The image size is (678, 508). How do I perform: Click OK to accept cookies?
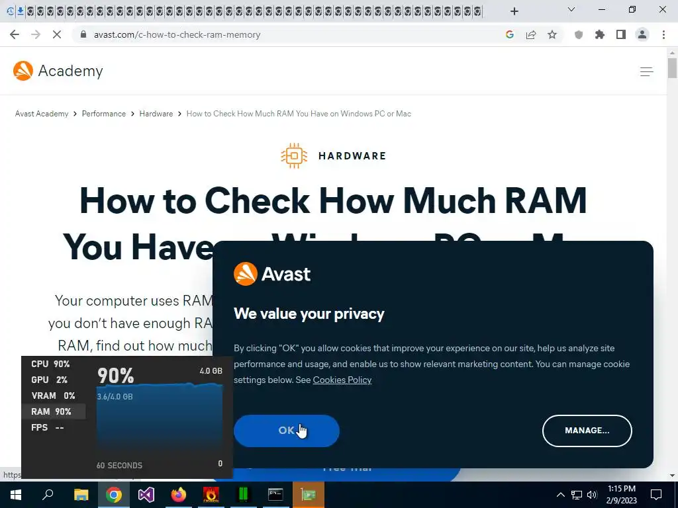point(287,431)
